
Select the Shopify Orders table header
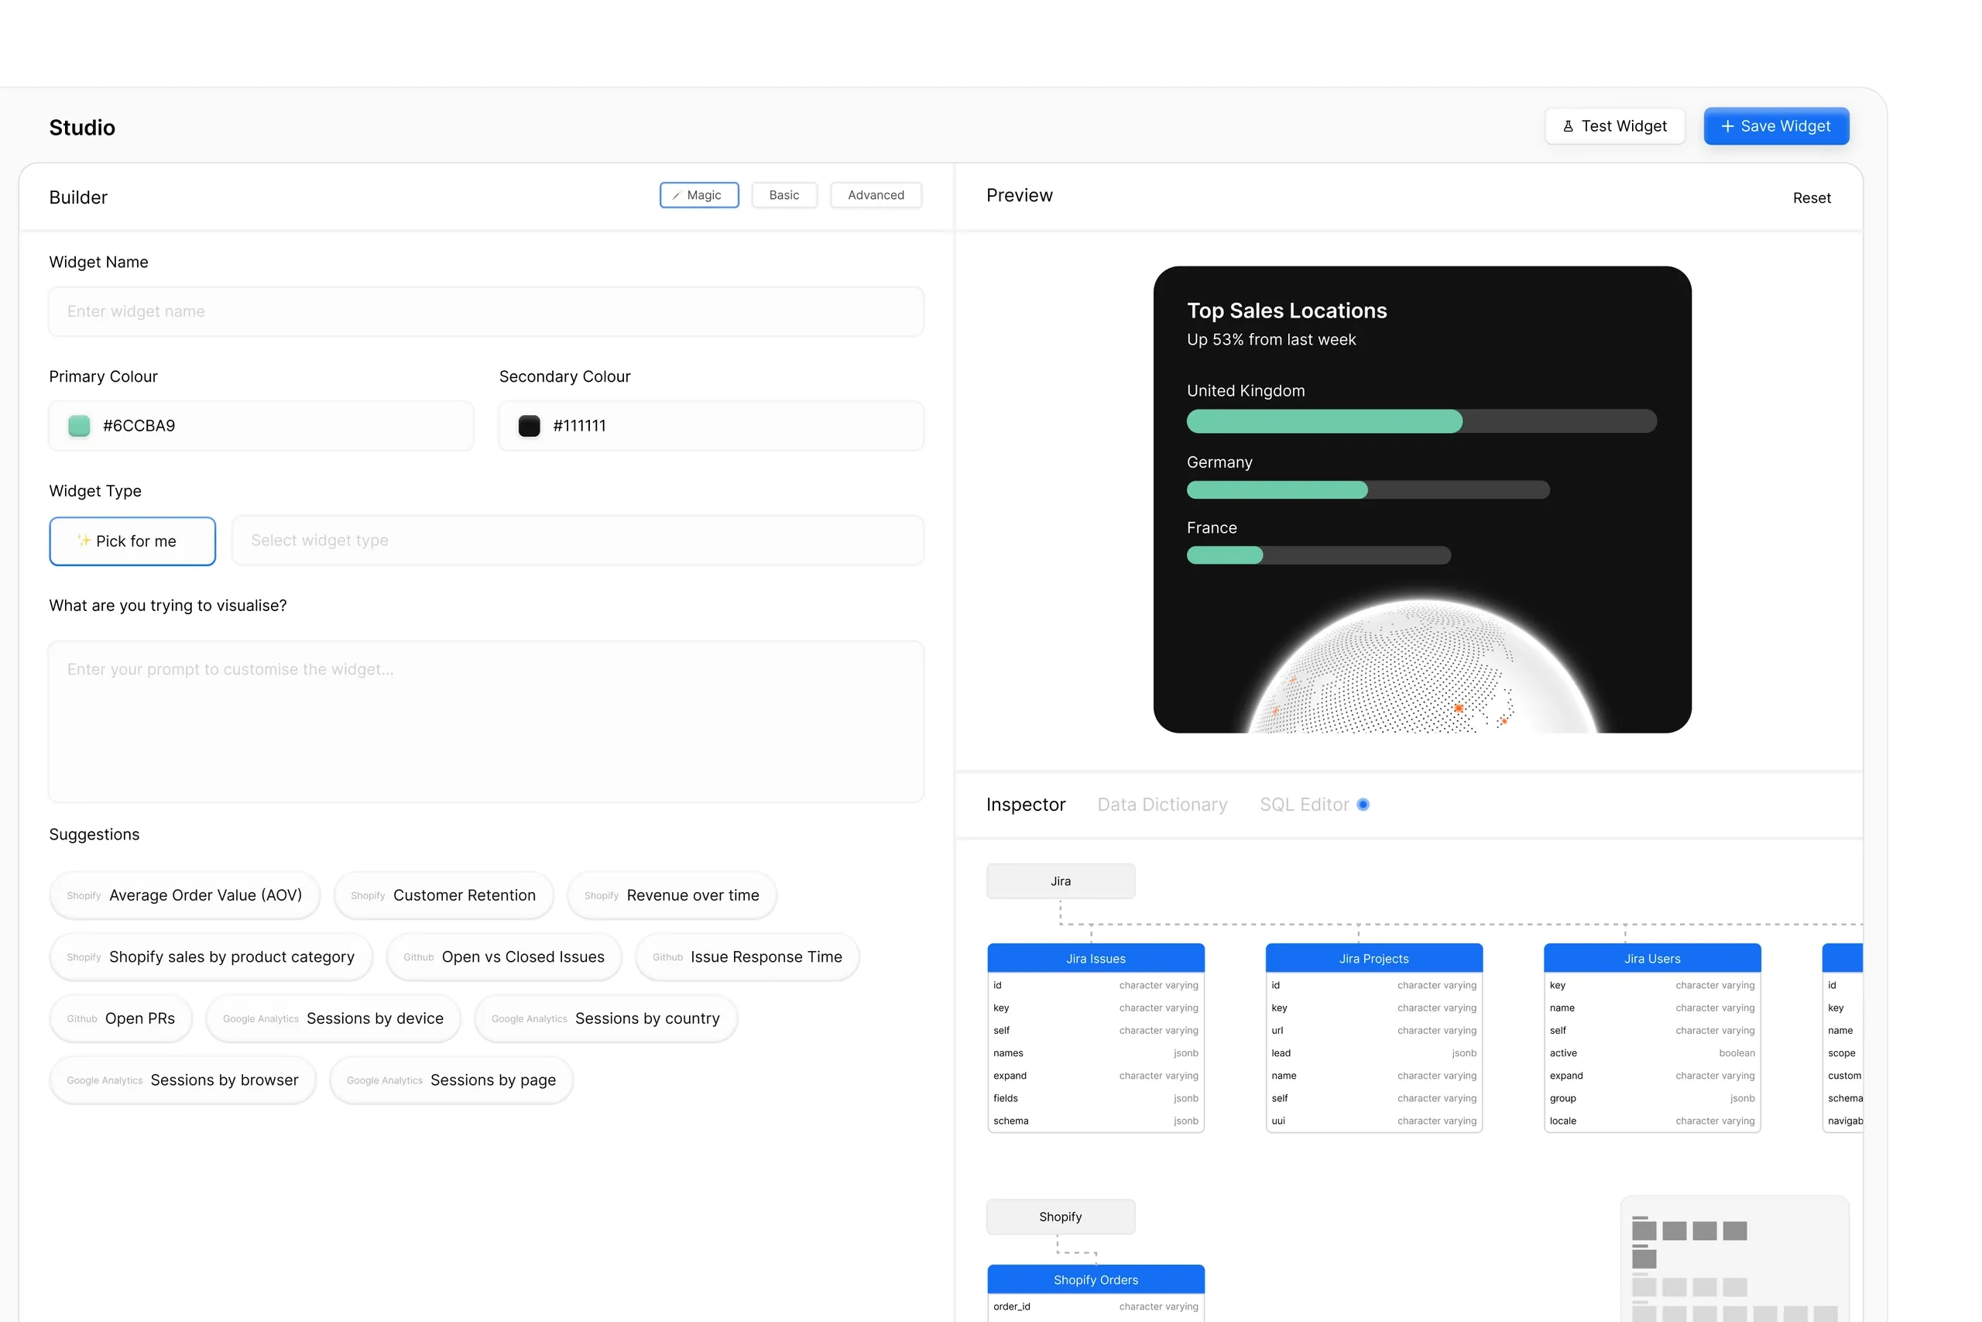[1096, 1280]
